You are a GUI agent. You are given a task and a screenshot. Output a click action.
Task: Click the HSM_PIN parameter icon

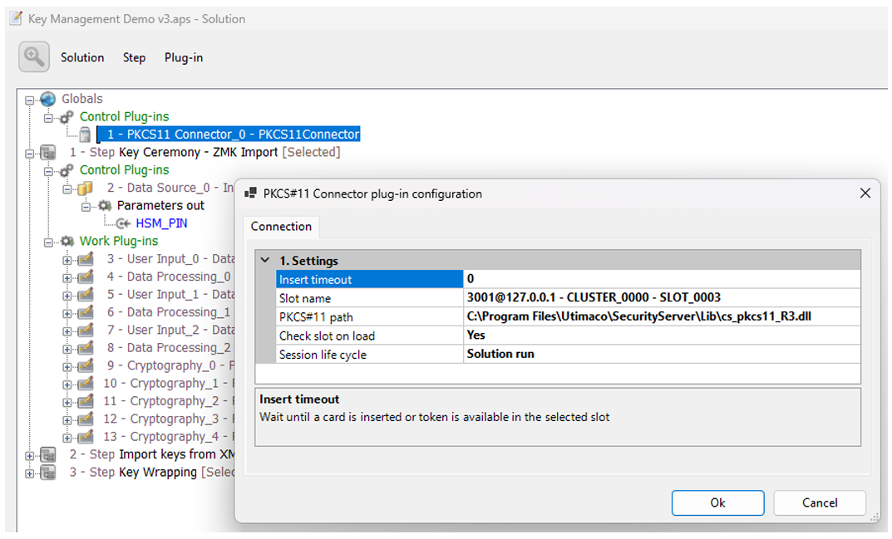pyautogui.click(x=123, y=223)
